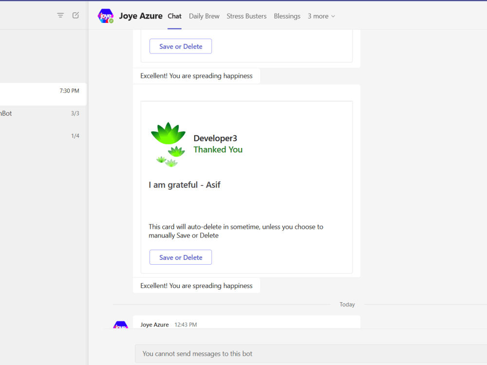The width and height of the screenshot is (487, 365).
Task: Open the Stress Busters tab
Action: tap(246, 16)
